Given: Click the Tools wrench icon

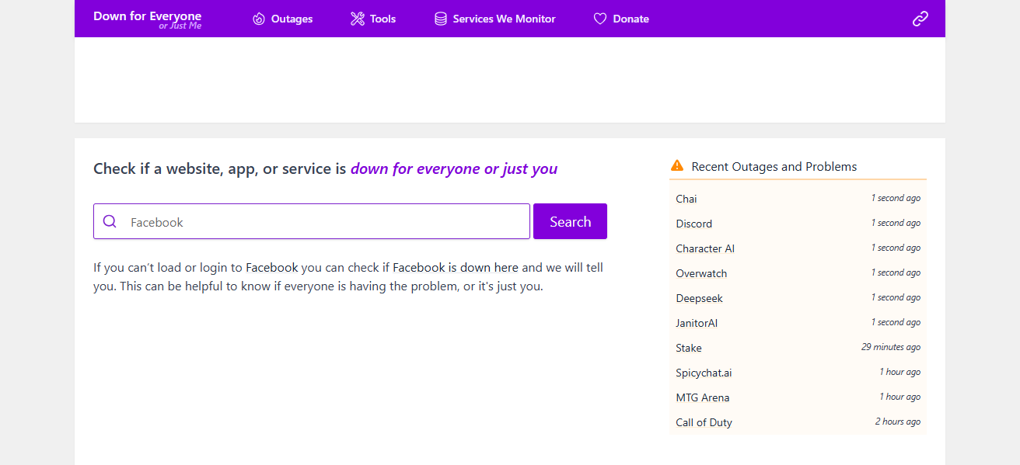Looking at the screenshot, I should point(358,19).
